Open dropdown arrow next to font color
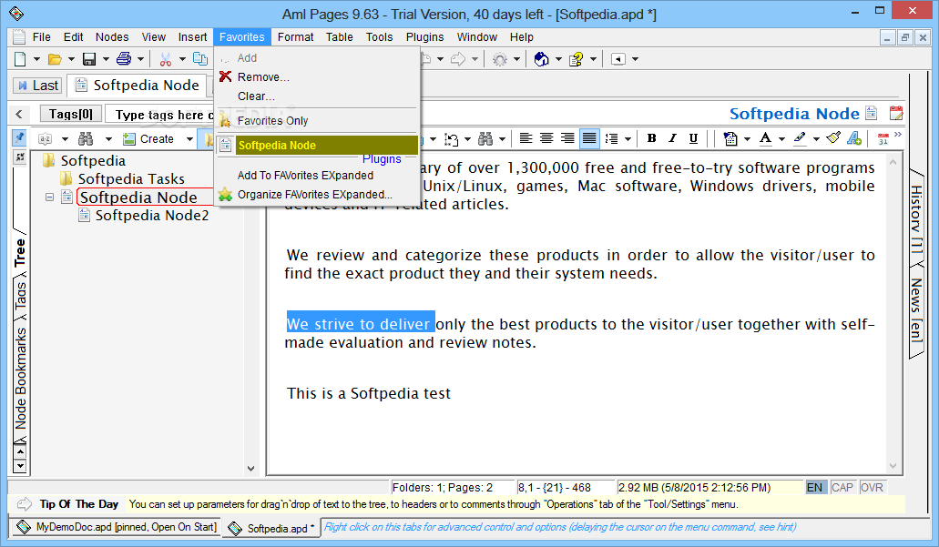Viewport: 939px width, 547px height. 781,139
